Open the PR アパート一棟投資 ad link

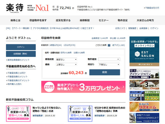click(x=50, y=28)
